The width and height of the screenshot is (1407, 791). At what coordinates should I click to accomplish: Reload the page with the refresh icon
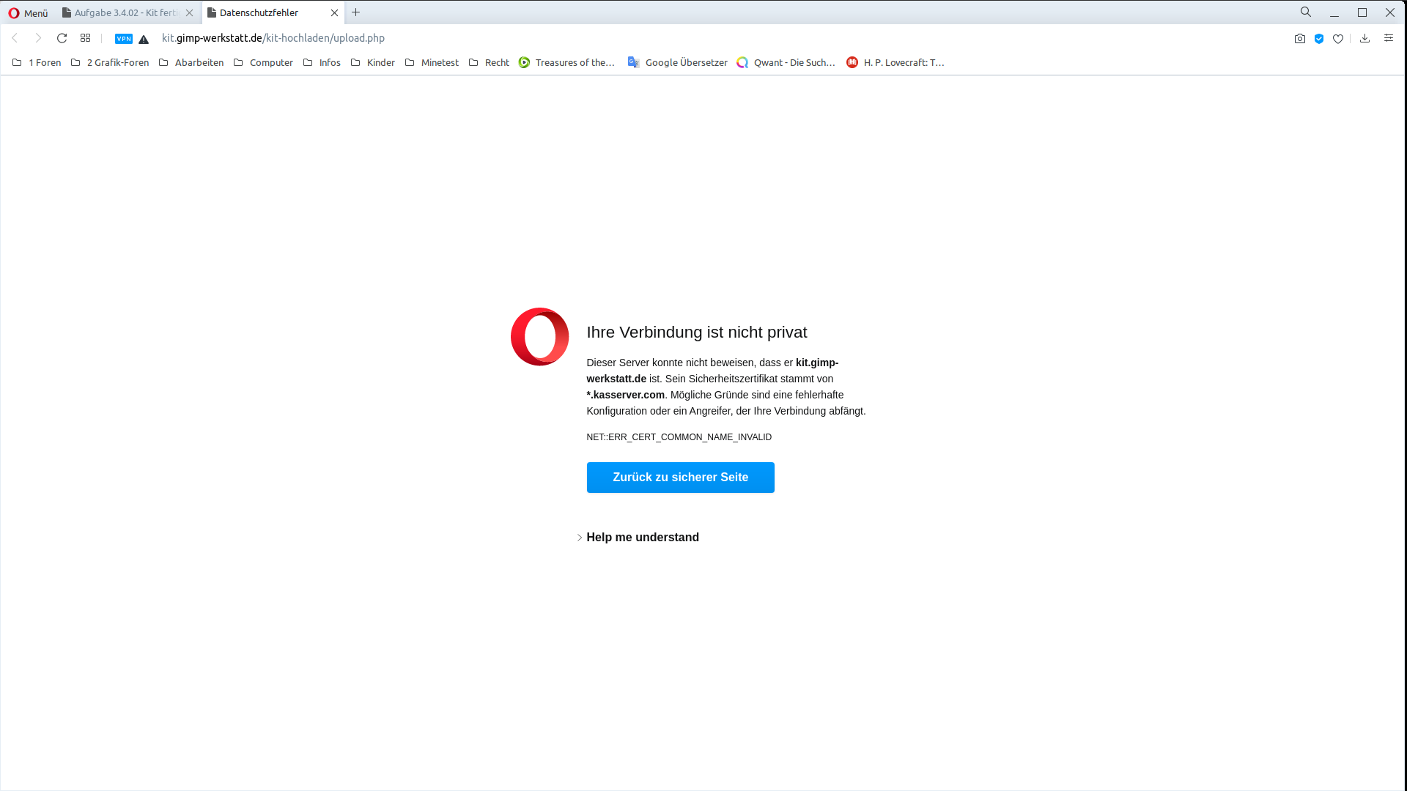click(62, 38)
